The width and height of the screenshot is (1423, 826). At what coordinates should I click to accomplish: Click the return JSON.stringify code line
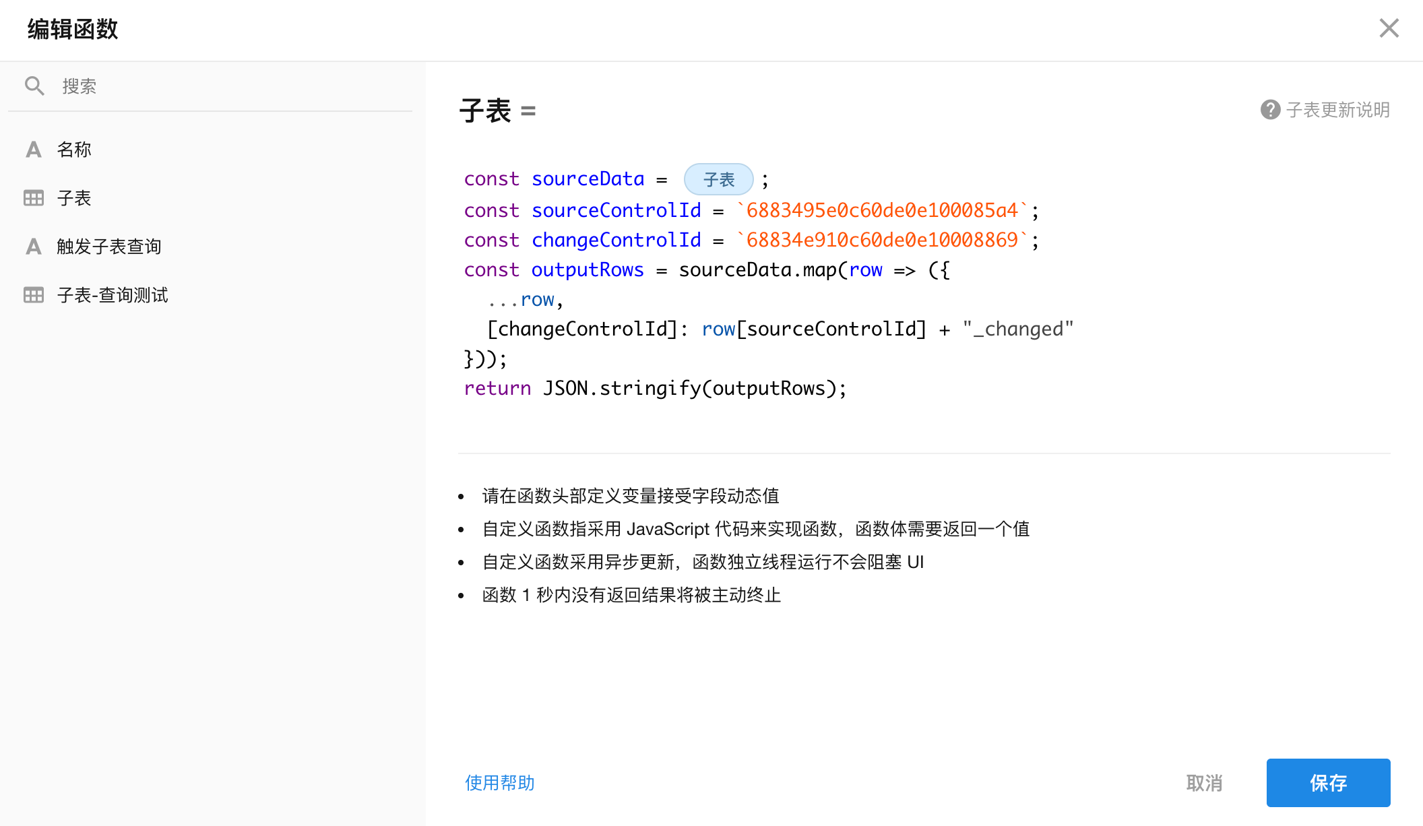click(654, 389)
